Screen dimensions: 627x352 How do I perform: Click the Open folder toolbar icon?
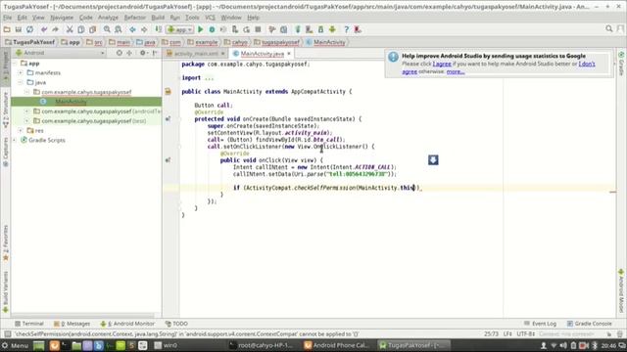point(7,29)
